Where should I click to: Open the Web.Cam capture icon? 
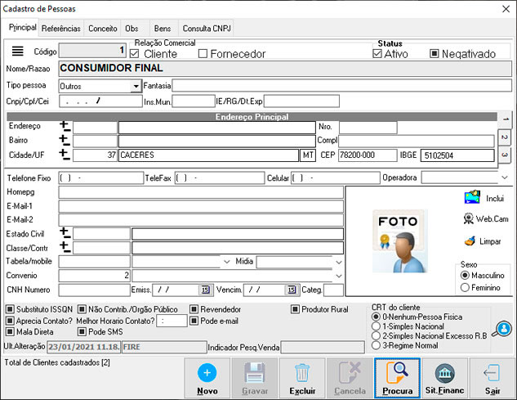pos(470,218)
